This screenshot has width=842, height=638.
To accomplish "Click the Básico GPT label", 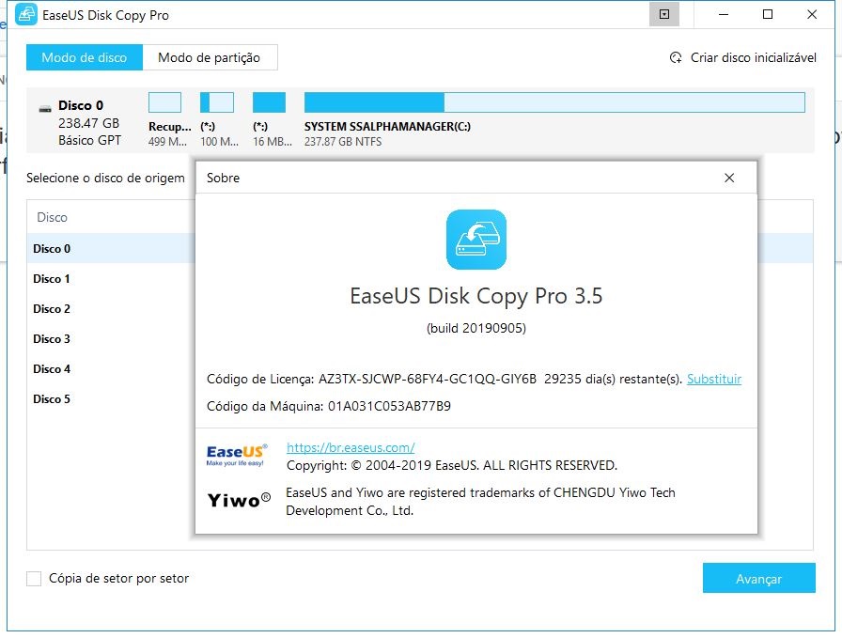I will [89, 140].
